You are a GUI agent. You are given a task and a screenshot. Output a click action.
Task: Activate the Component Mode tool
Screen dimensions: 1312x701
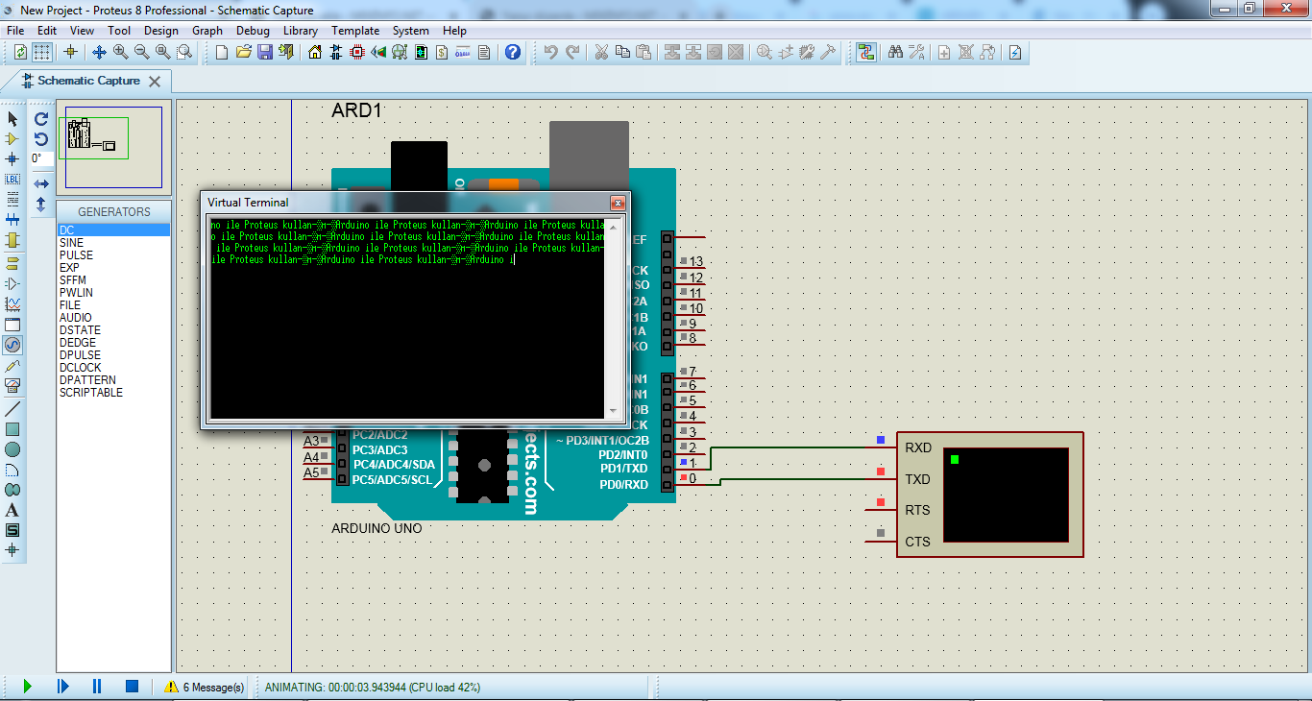12,139
